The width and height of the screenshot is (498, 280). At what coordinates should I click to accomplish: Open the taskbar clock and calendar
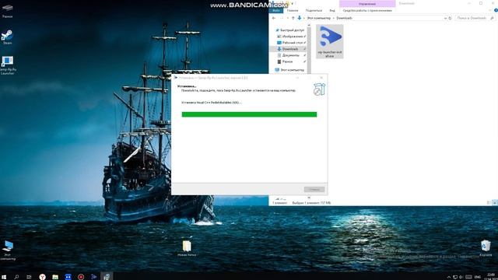[491, 277]
